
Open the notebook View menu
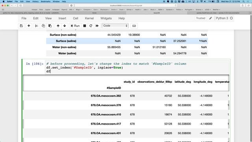(x=48, y=19)
